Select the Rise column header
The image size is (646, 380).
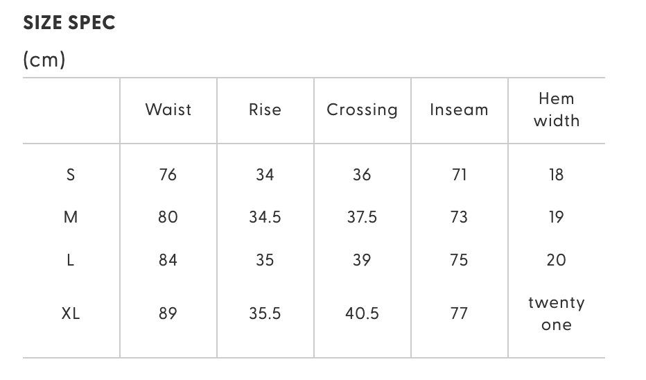coord(265,110)
